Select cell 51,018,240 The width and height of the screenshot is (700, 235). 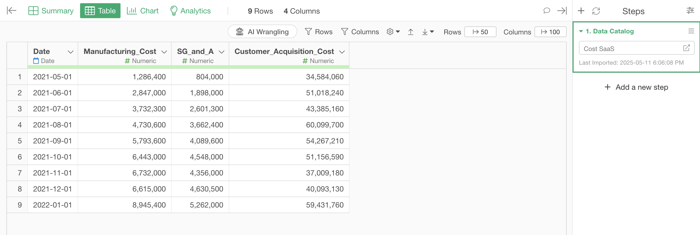[289, 93]
